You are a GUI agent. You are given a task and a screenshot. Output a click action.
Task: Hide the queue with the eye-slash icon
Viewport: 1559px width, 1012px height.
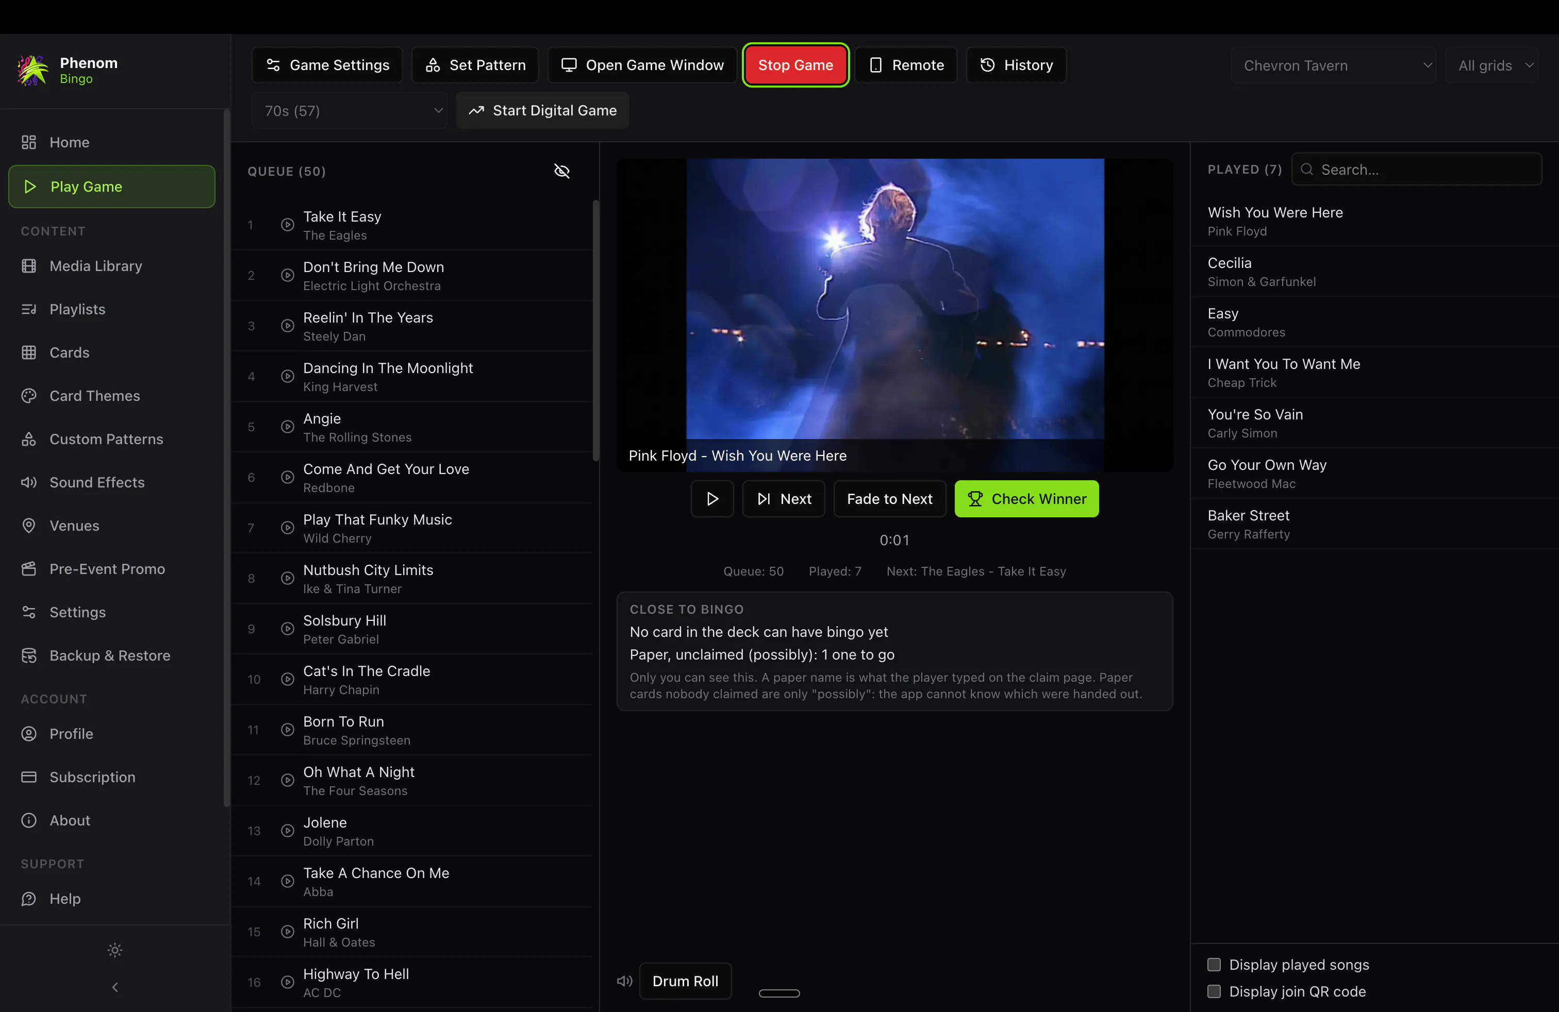click(561, 171)
